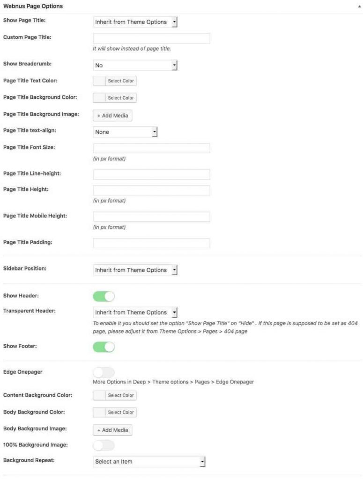This screenshot has height=479, width=363.
Task: Click the Webnus Page Options panel heading
Action: (33, 6)
